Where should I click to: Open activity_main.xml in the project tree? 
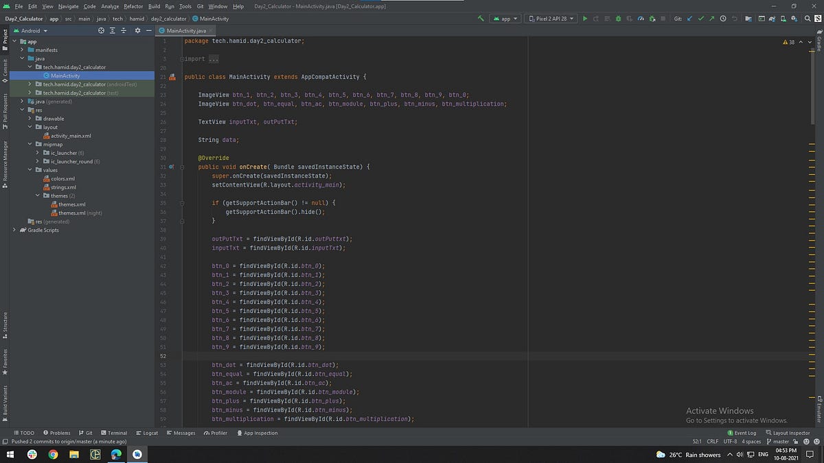click(x=71, y=136)
